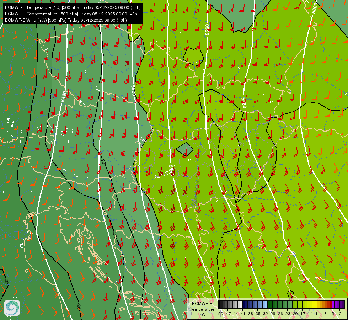
Task: Click the -44 tick value in legend
Action: 235,314
